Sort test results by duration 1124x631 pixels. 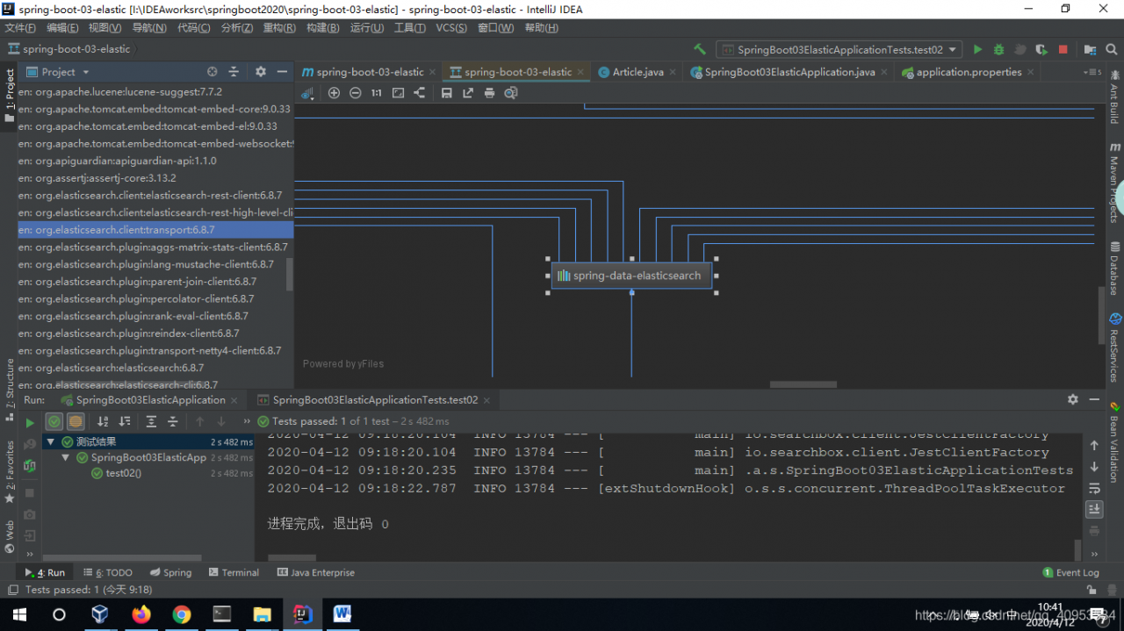(x=125, y=422)
